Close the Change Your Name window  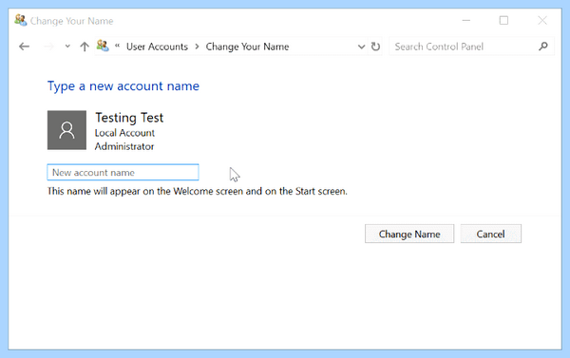pyautogui.click(x=542, y=21)
